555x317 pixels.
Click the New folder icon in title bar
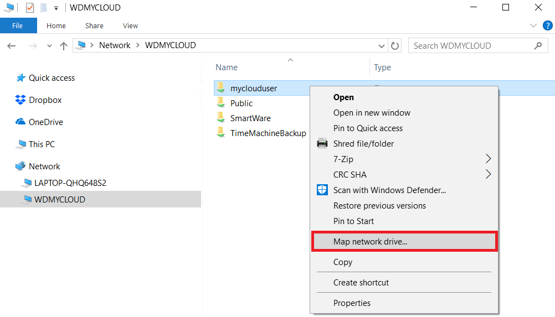pos(44,7)
